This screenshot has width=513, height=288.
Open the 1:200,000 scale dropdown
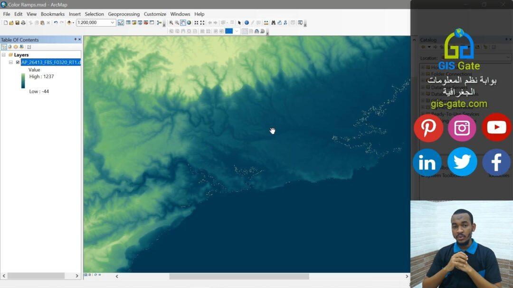pos(113,22)
